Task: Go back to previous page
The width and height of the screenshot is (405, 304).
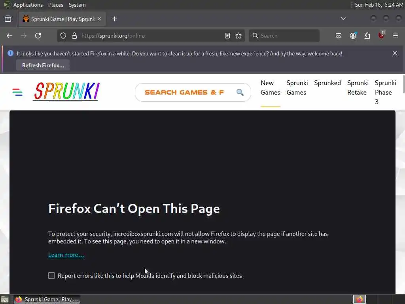Action: 9,36
